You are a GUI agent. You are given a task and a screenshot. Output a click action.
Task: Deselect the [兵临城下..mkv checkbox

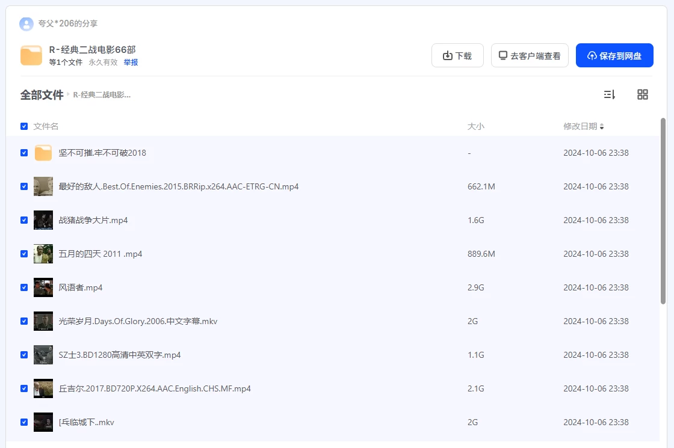[x=24, y=422]
